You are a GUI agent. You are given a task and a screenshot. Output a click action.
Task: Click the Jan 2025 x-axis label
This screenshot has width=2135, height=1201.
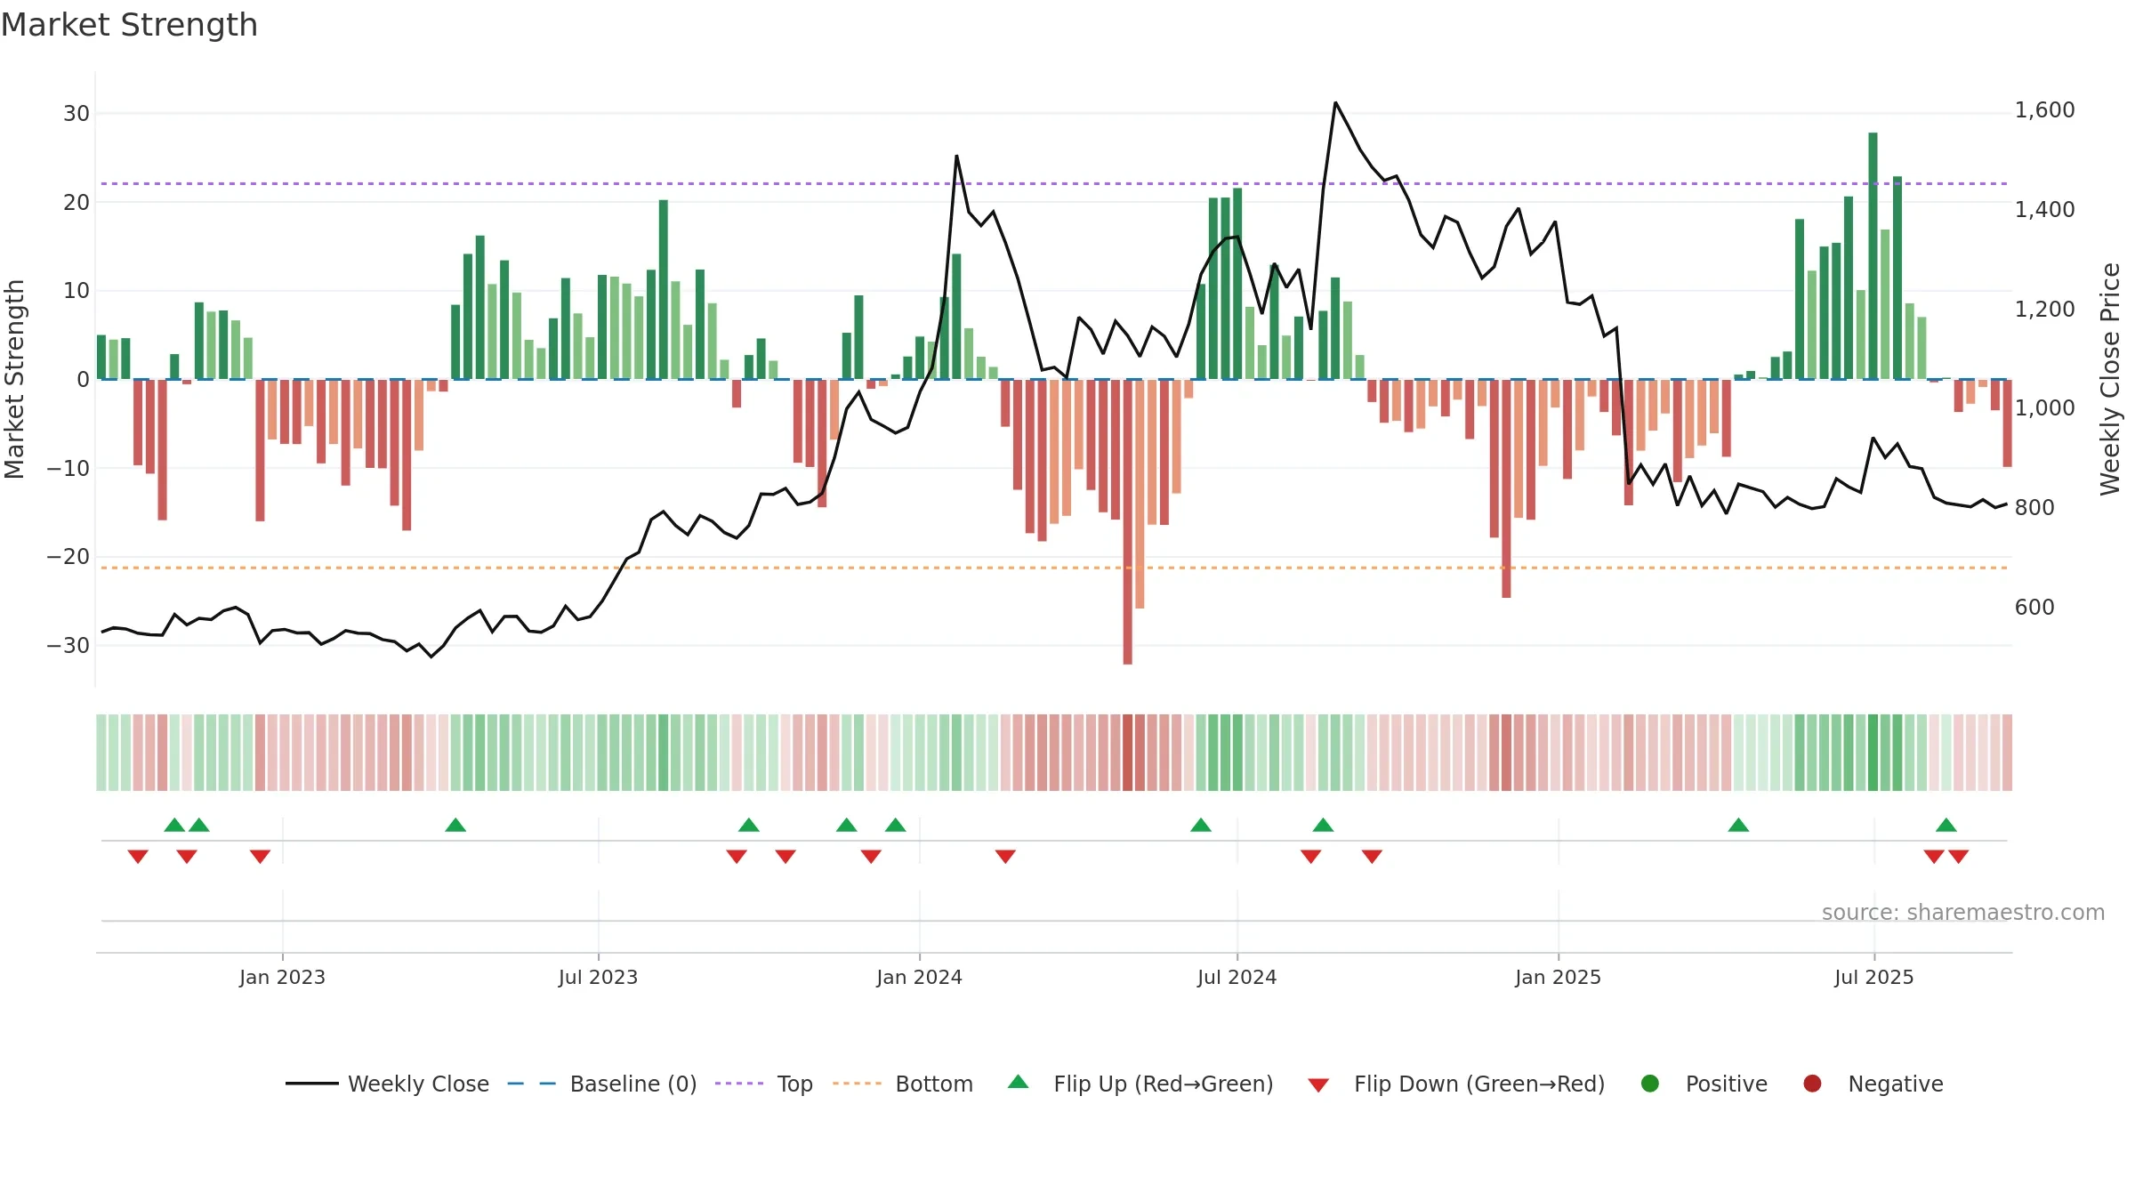(1558, 978)
